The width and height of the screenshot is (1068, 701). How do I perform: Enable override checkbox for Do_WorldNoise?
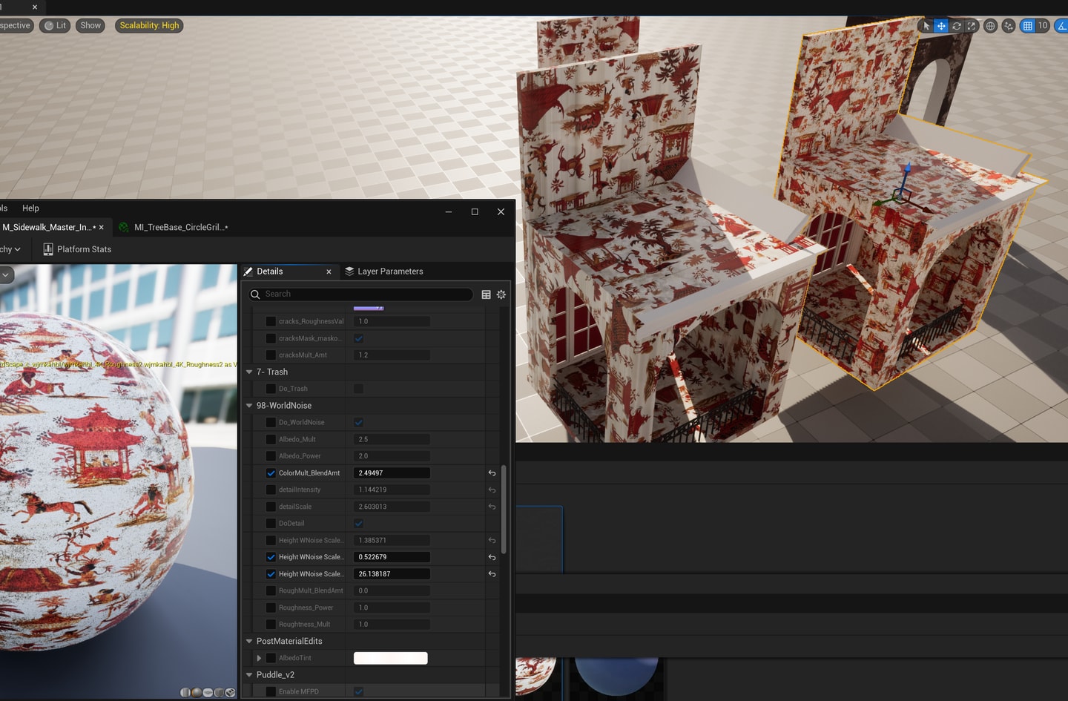(x=271, y=422)
